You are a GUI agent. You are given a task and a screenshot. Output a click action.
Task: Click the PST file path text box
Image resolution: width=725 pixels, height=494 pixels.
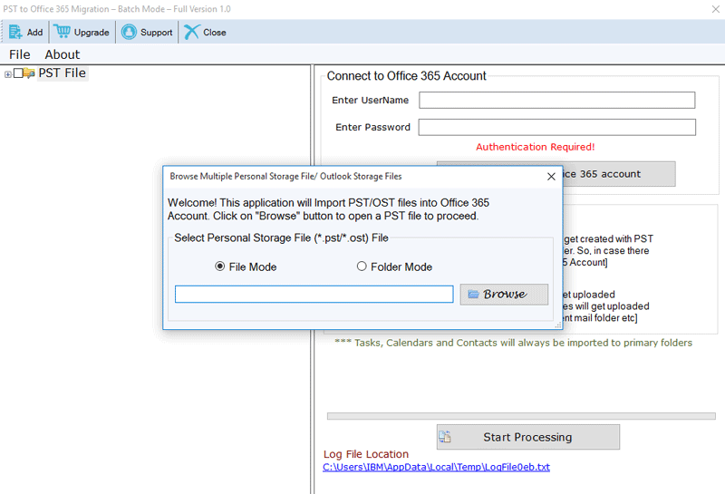(314, 295)
